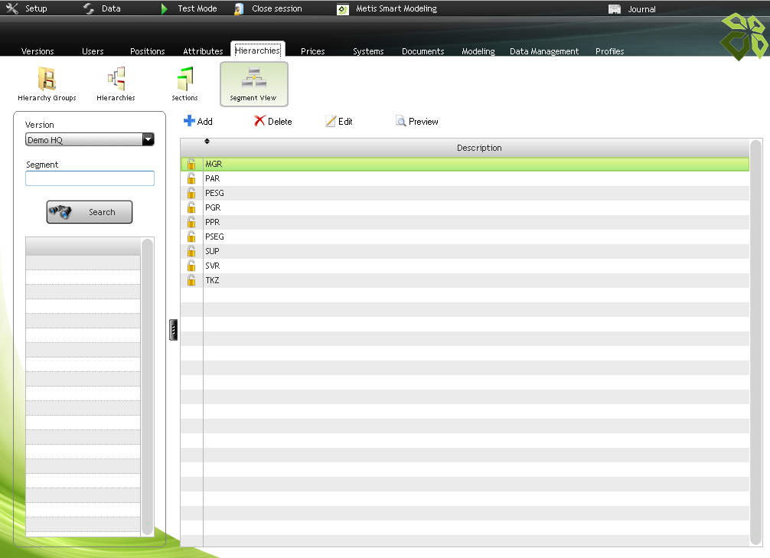
Task: Click the left results list scrollbar
Action: tap(147, 387)
